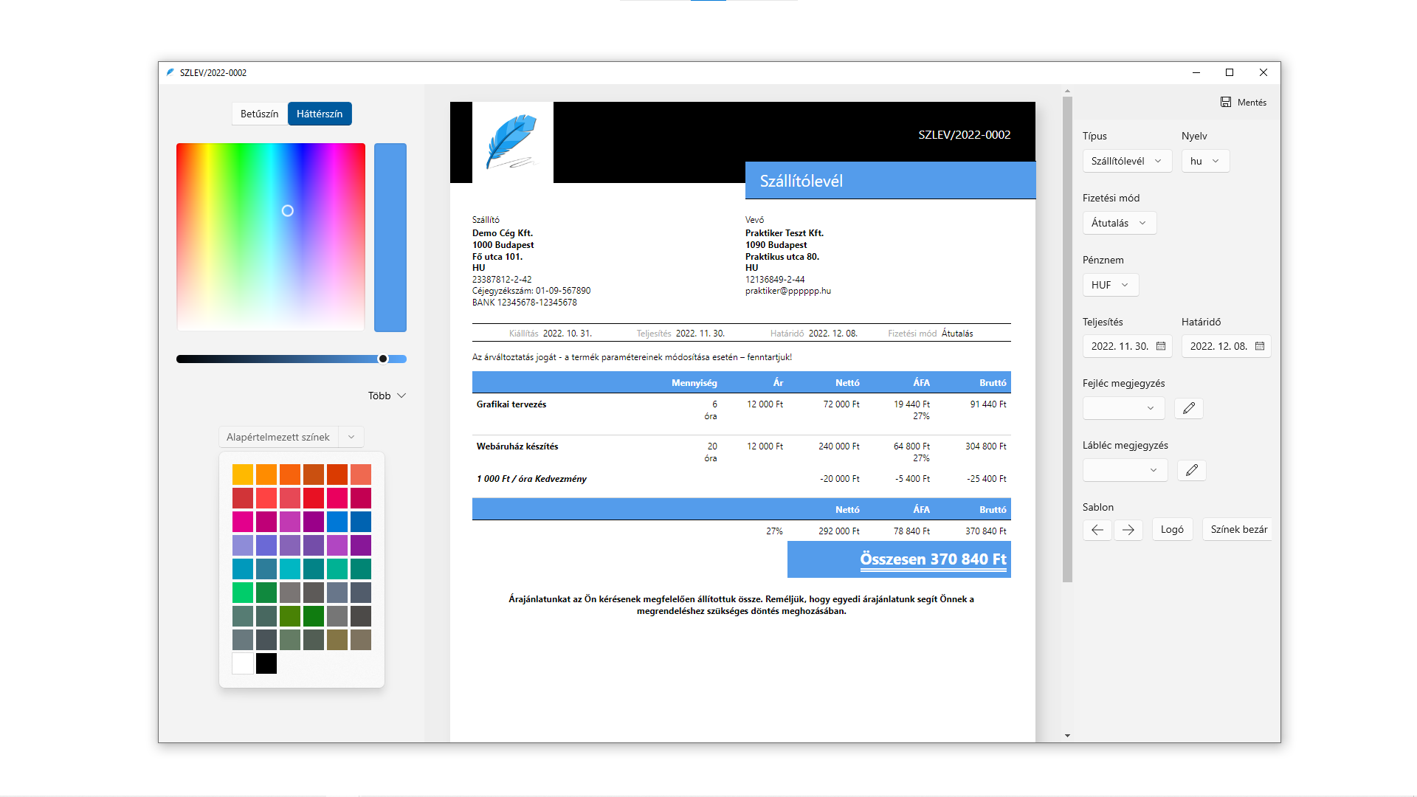
Task: Click the feather logo in the window title bar
Action: [x=170, y=72]
